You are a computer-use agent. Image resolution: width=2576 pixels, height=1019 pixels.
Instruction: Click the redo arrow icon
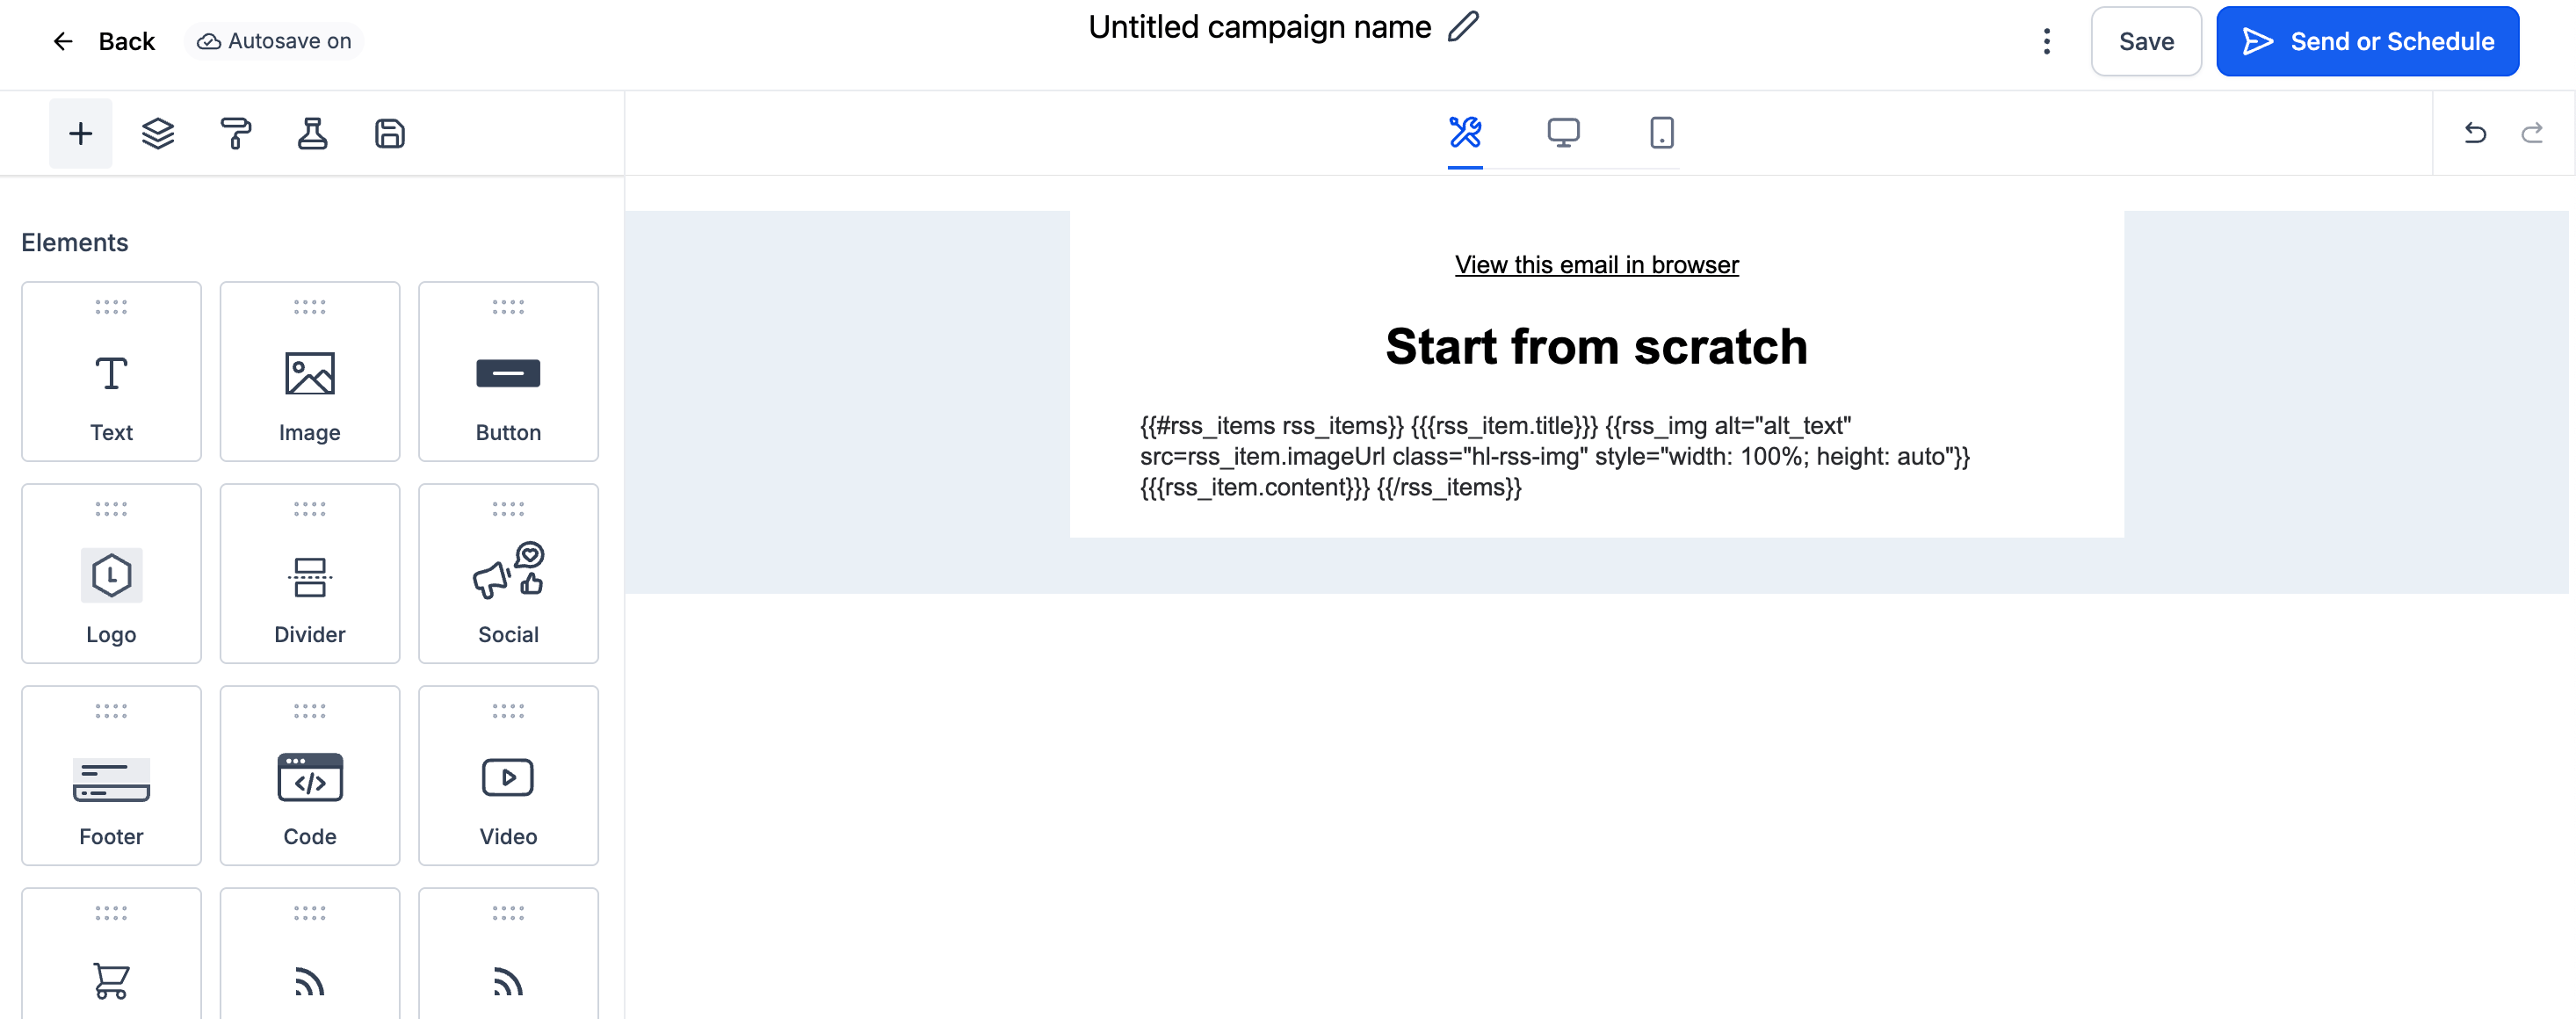(x=2532, y=133)
